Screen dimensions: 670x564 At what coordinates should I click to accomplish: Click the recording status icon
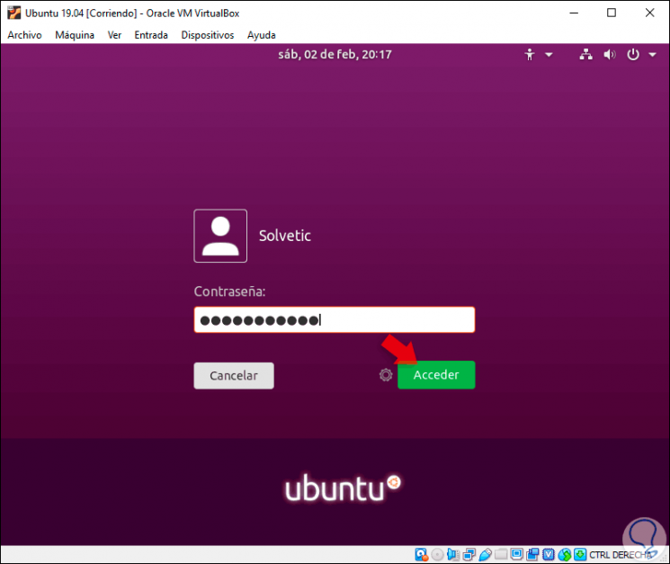[532, 555]
